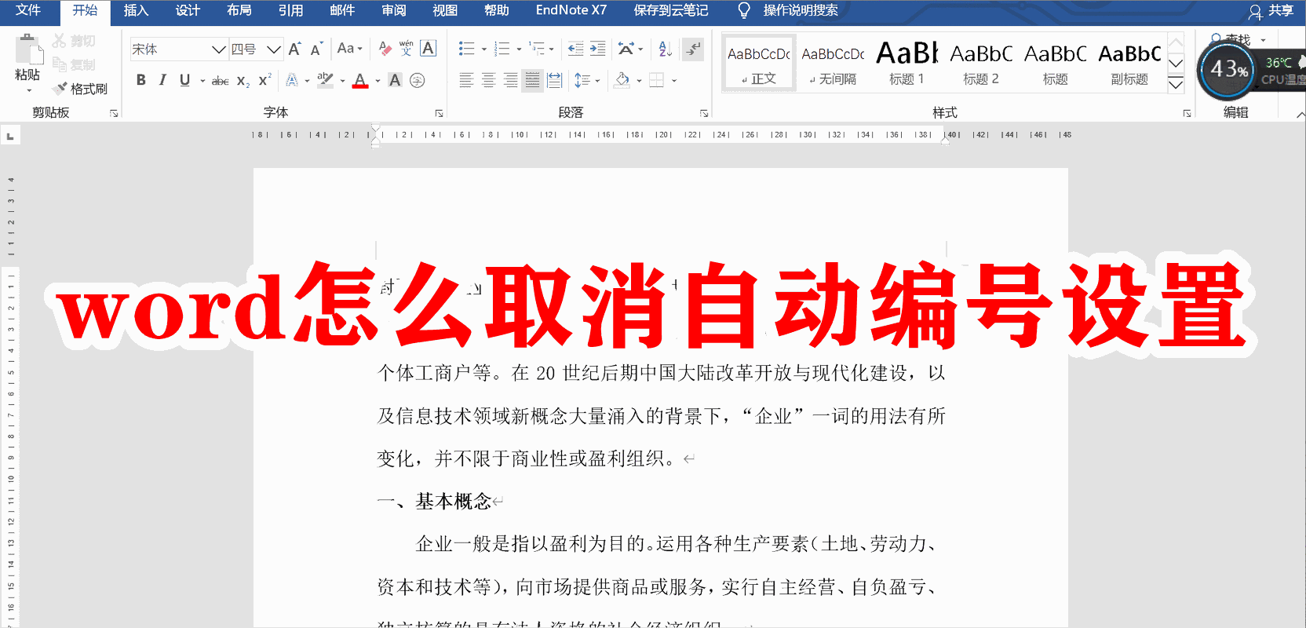Click the numbered list icon
Viewport: 1306px width, 628px height.
pos(502,49)
